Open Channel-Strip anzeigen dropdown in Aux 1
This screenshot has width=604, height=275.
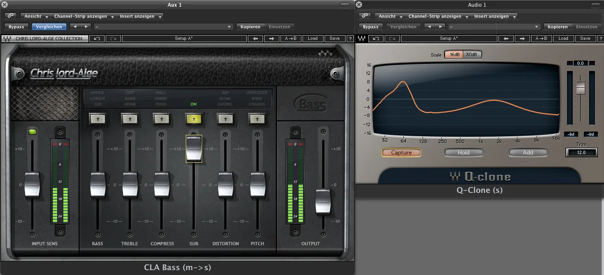(84, 16)
